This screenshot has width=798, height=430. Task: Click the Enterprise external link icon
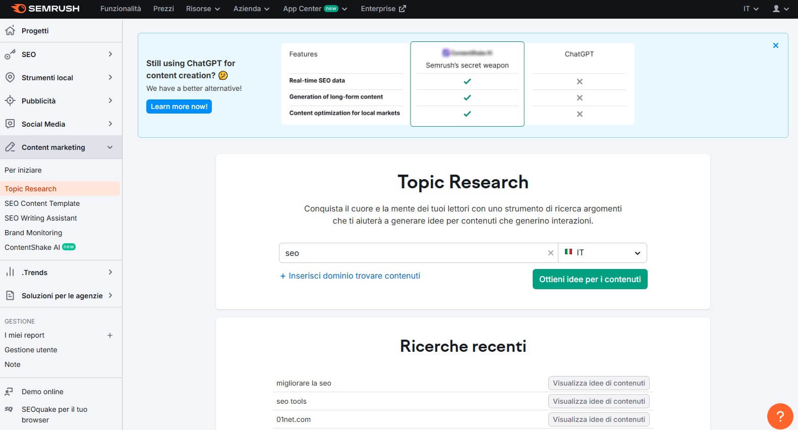(x=402, y=9)
